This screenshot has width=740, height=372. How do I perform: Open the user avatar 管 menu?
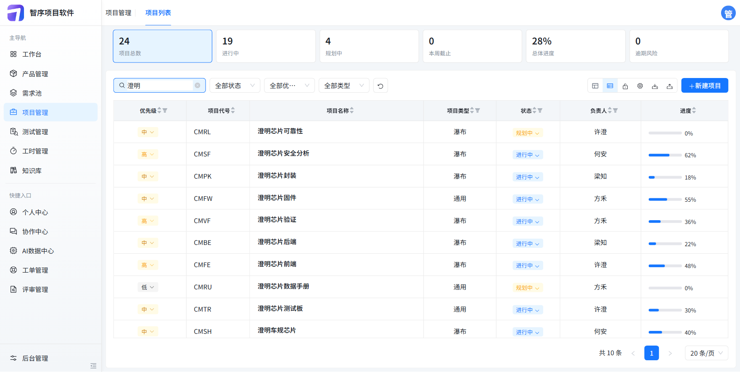pos(728,13)
